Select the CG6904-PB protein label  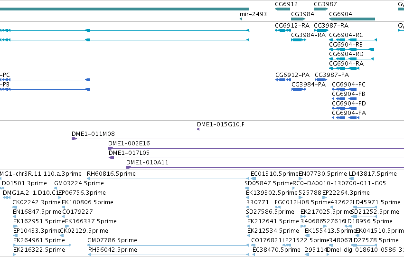(348, 94)
